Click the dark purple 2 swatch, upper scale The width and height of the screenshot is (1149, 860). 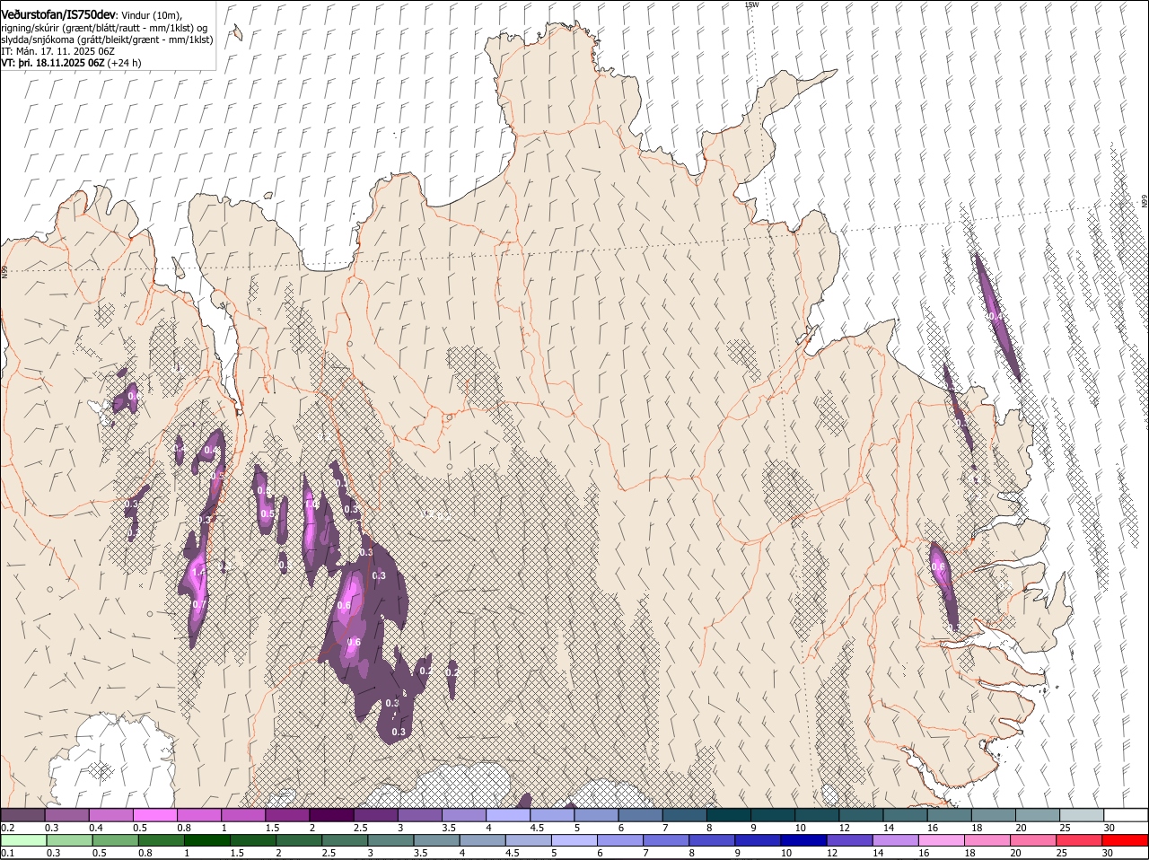(x=331, y=815)
